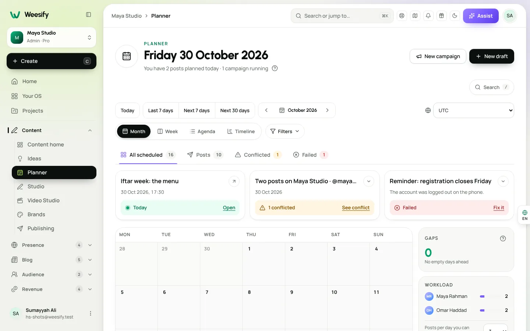
Task: Expand the Reminder registration card chevron
Action: 503,181
